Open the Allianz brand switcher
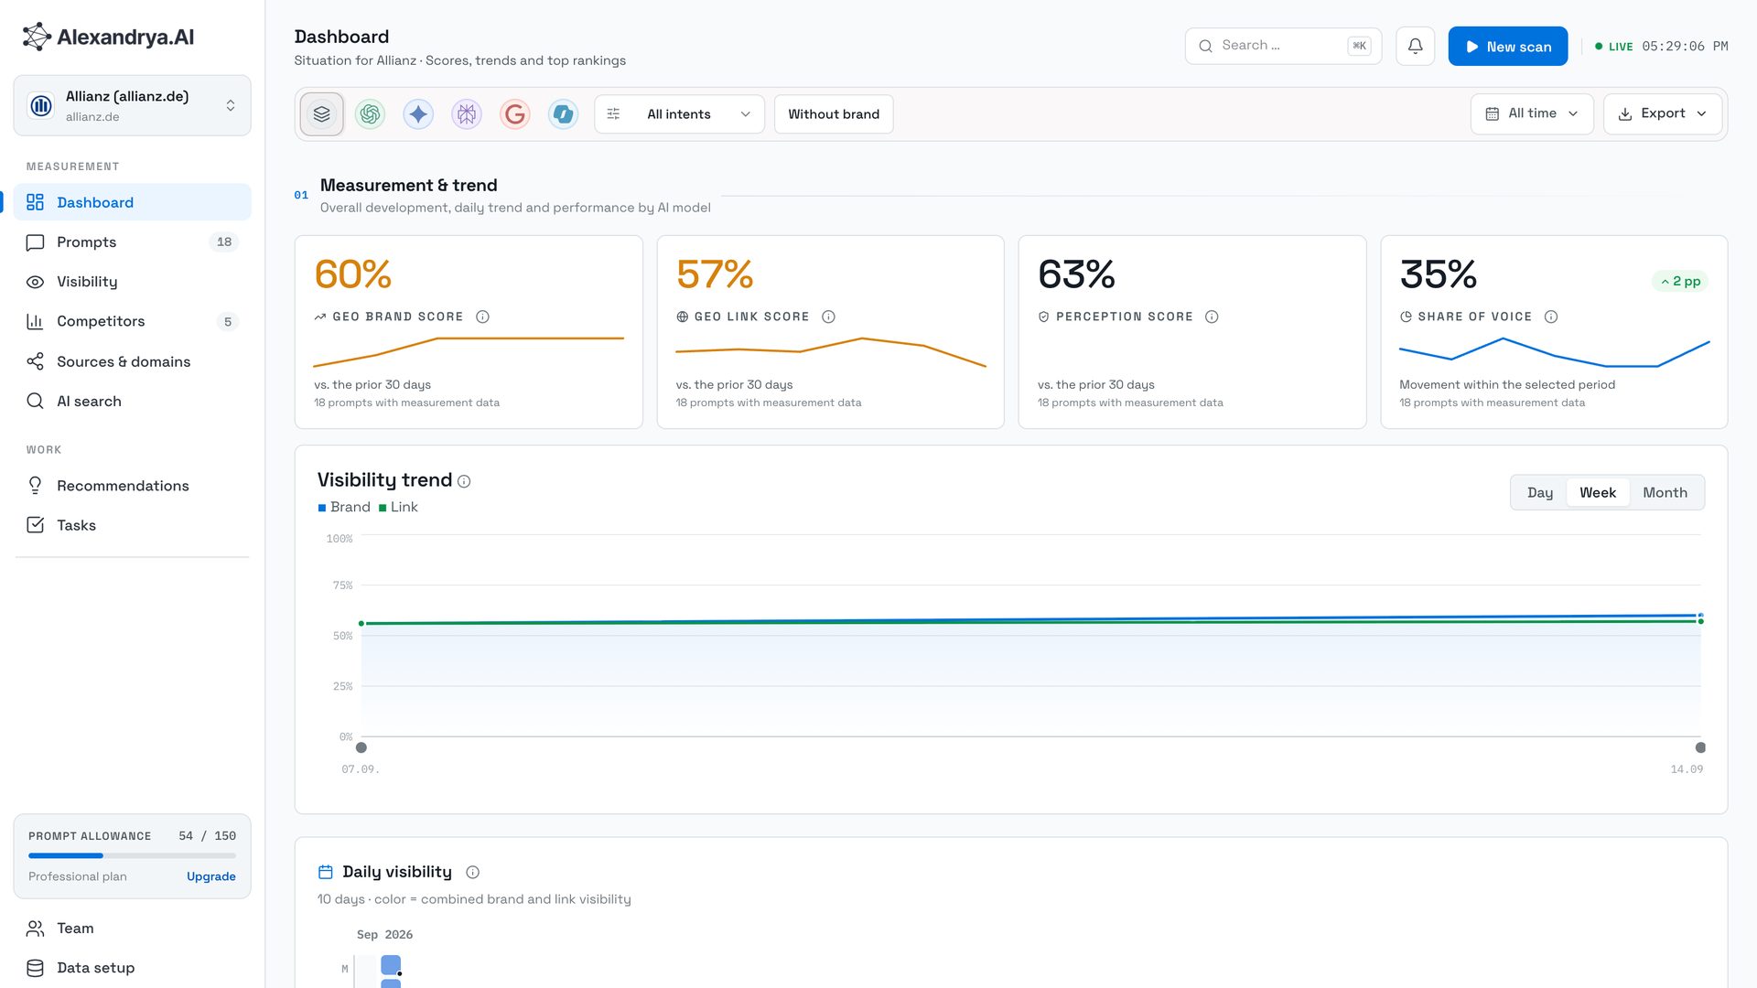The width and height of the screenshot is (1757, 988). coord(132,105)
